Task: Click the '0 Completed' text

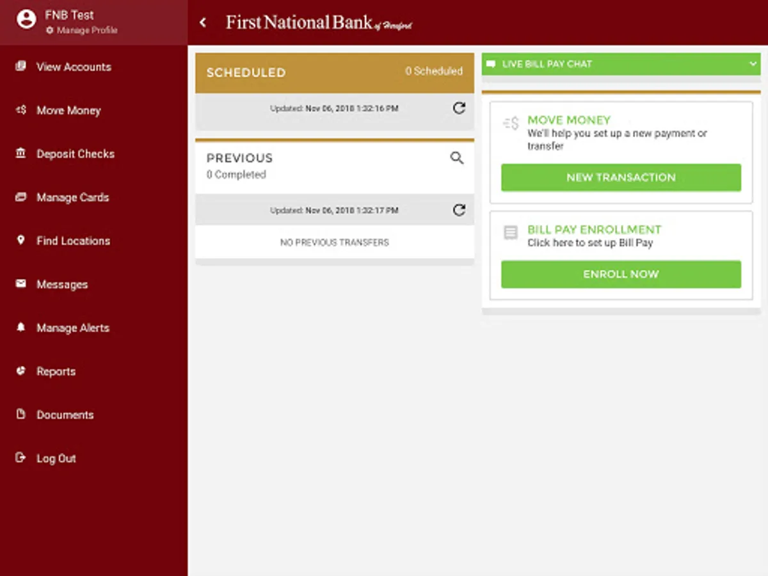Action: 236,174
